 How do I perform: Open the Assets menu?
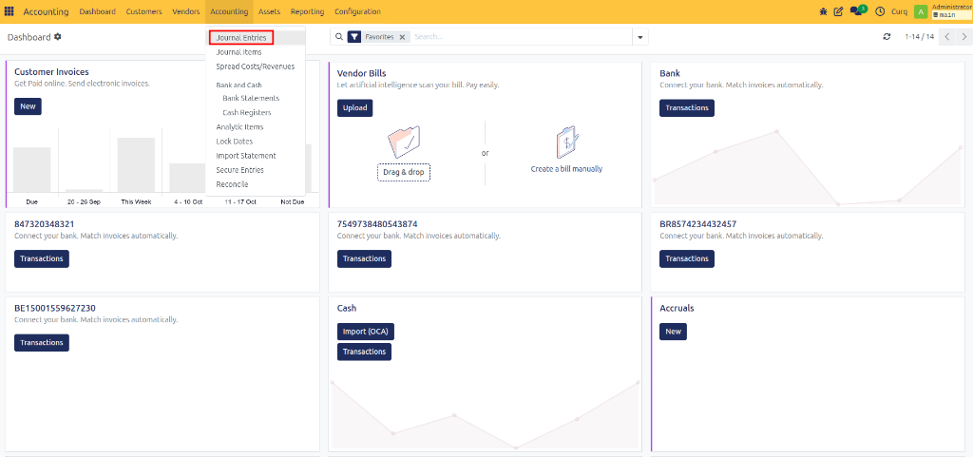[269, 11]
